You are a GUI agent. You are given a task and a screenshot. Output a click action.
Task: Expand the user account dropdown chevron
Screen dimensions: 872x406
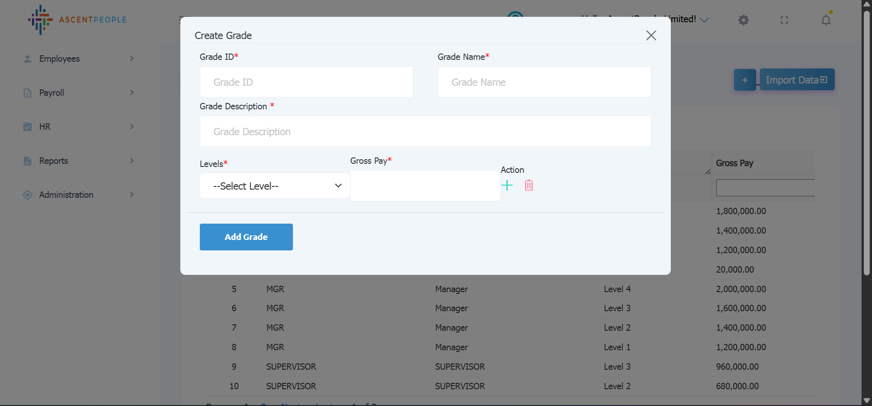coord(704,20)
